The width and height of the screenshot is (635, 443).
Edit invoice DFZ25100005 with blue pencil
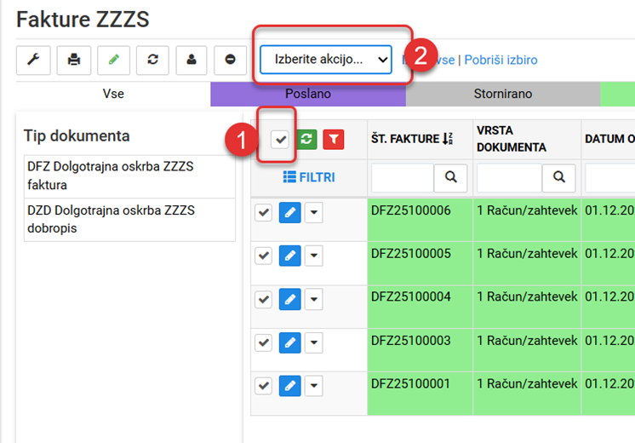click(290, 256)
